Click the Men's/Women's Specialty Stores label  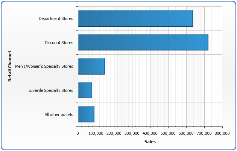47,66
